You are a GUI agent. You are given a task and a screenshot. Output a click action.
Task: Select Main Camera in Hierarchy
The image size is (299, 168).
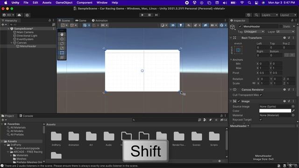[x=25, y=32]
